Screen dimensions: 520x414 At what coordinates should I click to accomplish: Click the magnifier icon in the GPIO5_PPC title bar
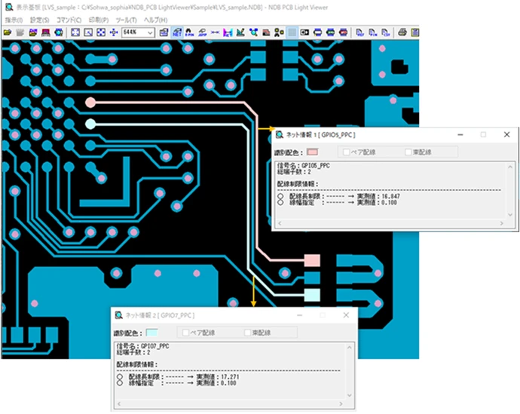click(x=279, y=135)
